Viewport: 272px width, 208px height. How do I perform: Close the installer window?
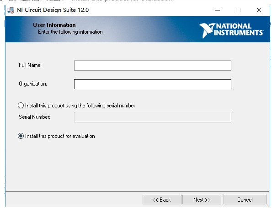[x=259, y=10]
